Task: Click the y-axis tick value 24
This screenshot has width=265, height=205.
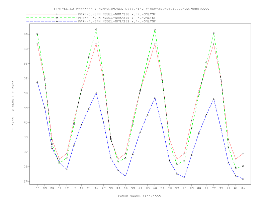Action: click(26, 181)
